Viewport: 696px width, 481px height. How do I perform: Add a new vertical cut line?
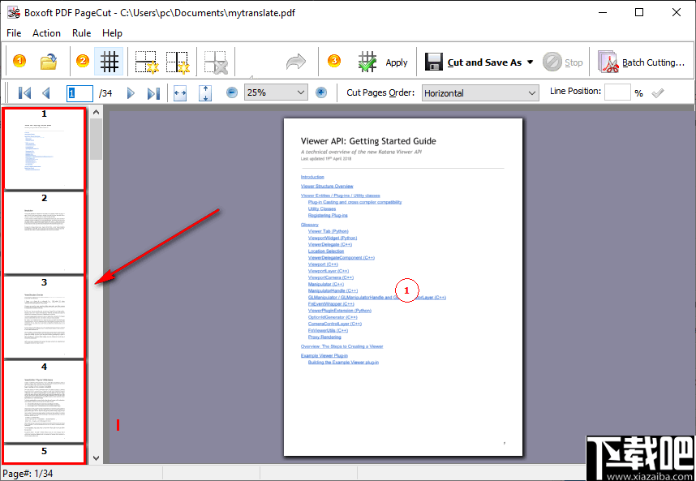pyautogui.click(x=177, y=61)
